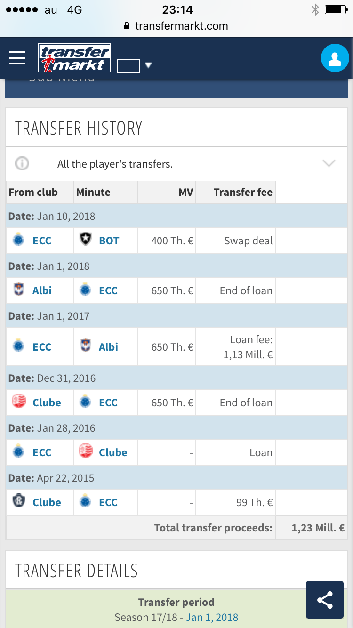Open the language dropdown arrow in header
Screen dimensions: 353x628
pyautogui.click(x=148, y=65)
